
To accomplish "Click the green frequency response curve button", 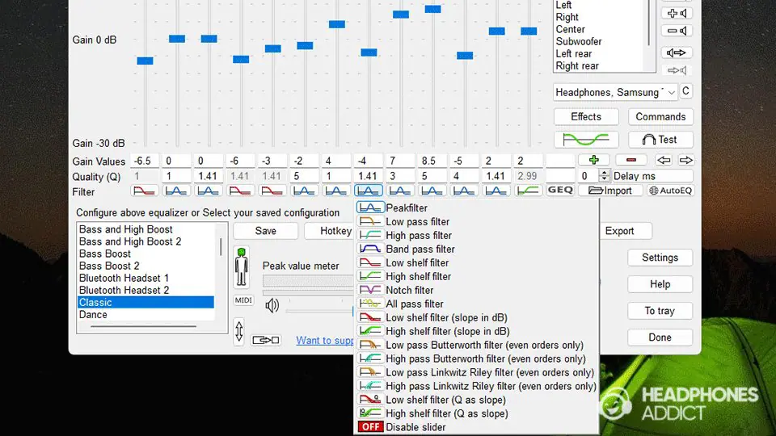I will (x=586, y=140).
